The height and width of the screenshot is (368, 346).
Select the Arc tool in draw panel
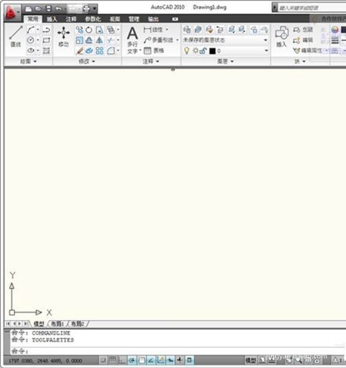30,30
